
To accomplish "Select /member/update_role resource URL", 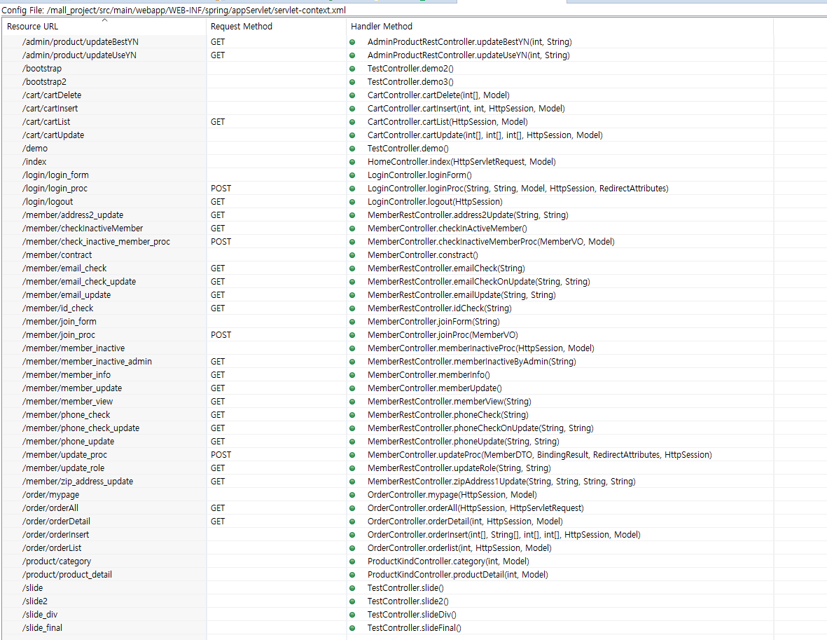I will (63, 468).
